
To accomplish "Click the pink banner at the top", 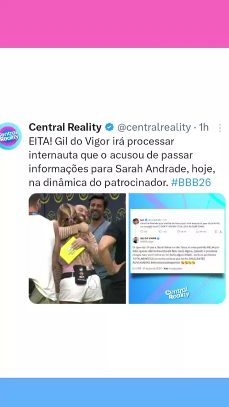I will click(x=114, y=24).
